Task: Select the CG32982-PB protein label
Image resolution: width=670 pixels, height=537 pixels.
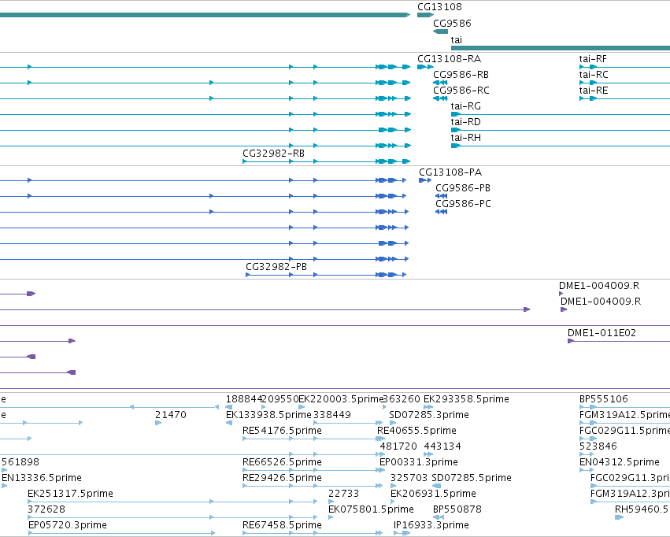Action: point(276,267)
